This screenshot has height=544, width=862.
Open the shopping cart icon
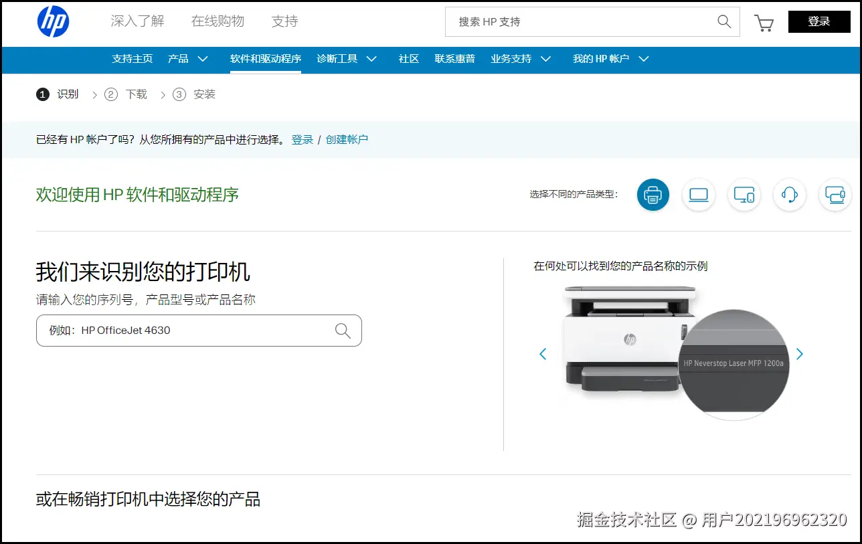point(764,23)
